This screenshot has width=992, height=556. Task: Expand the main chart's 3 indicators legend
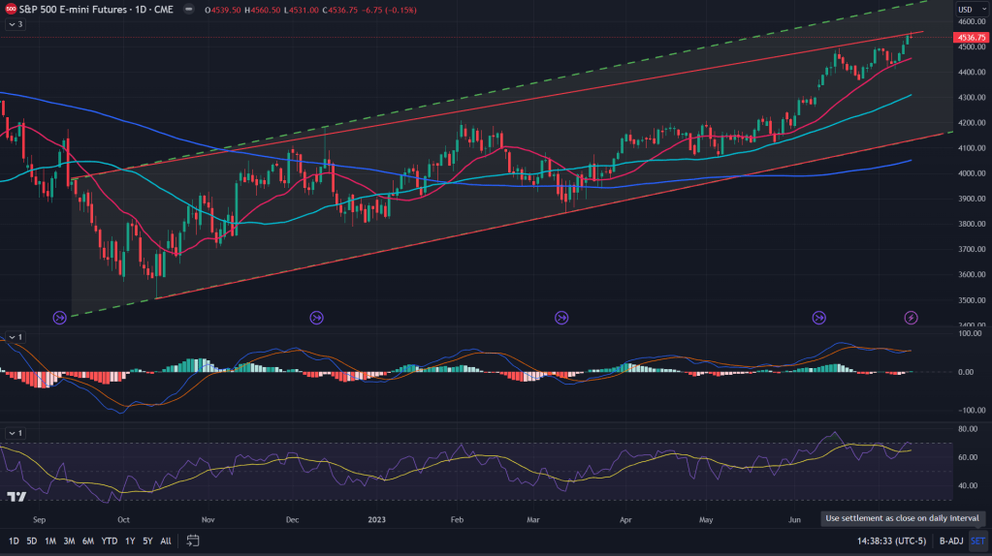(x=15, y=24)
